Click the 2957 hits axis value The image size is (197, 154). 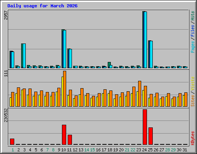click(6, 15)
